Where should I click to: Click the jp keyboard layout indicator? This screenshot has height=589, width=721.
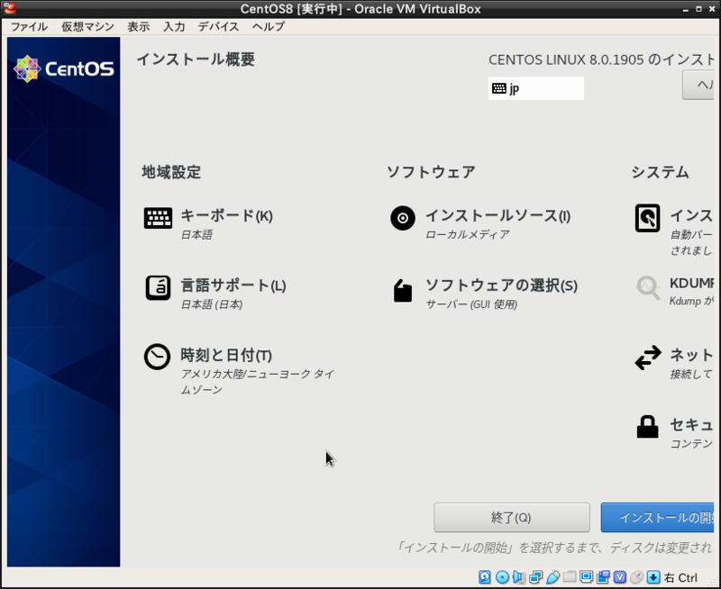(x=535, y=88)
